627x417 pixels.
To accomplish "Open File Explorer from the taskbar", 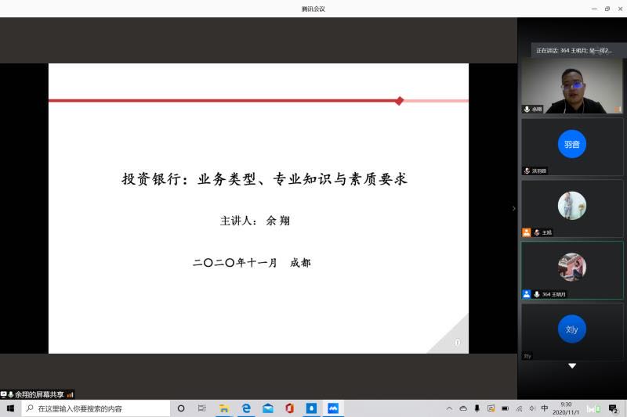I will pyautogui.click(x=224, y=408).
